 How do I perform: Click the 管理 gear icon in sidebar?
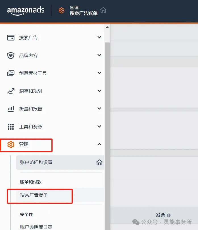coord(11,144)
